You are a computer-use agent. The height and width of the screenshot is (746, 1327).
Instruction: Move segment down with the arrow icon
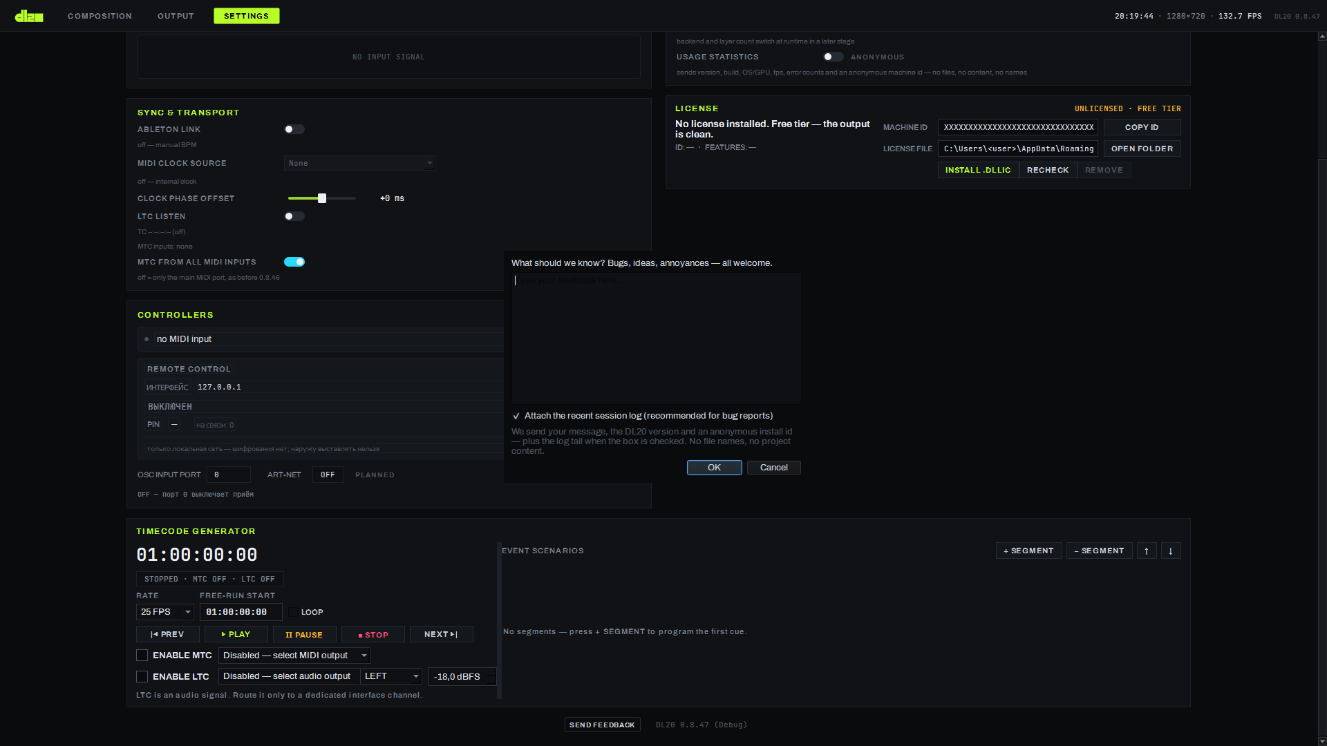[1171, 551]
